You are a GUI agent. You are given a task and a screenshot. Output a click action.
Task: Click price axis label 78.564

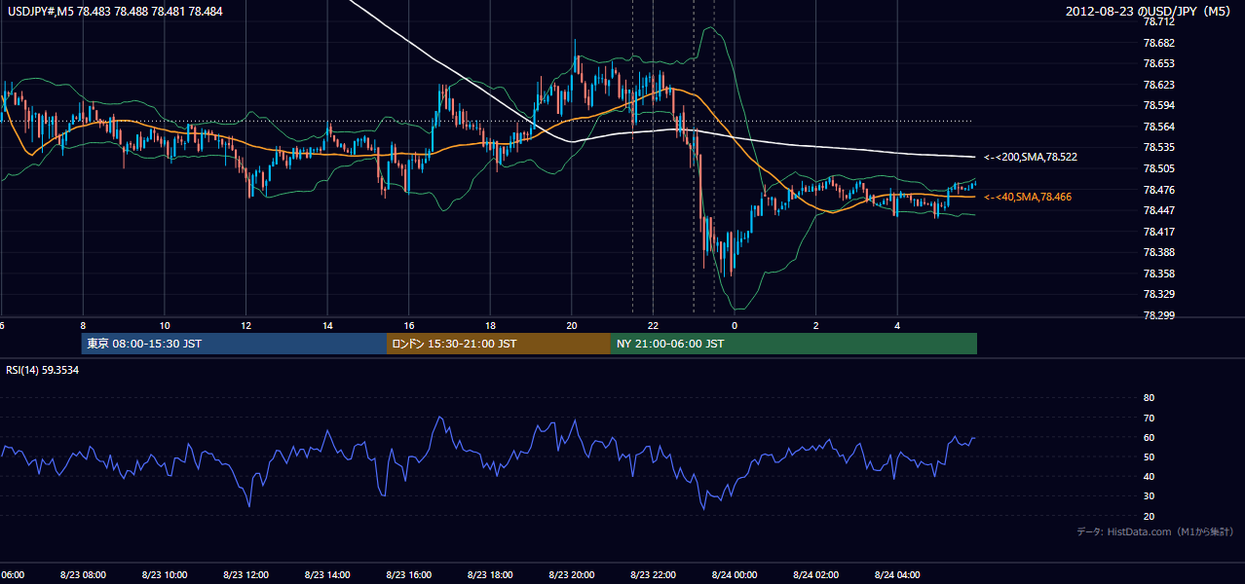[1158, 127]
